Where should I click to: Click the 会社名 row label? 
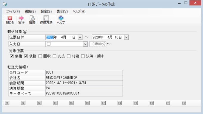[x=27, y=78]
